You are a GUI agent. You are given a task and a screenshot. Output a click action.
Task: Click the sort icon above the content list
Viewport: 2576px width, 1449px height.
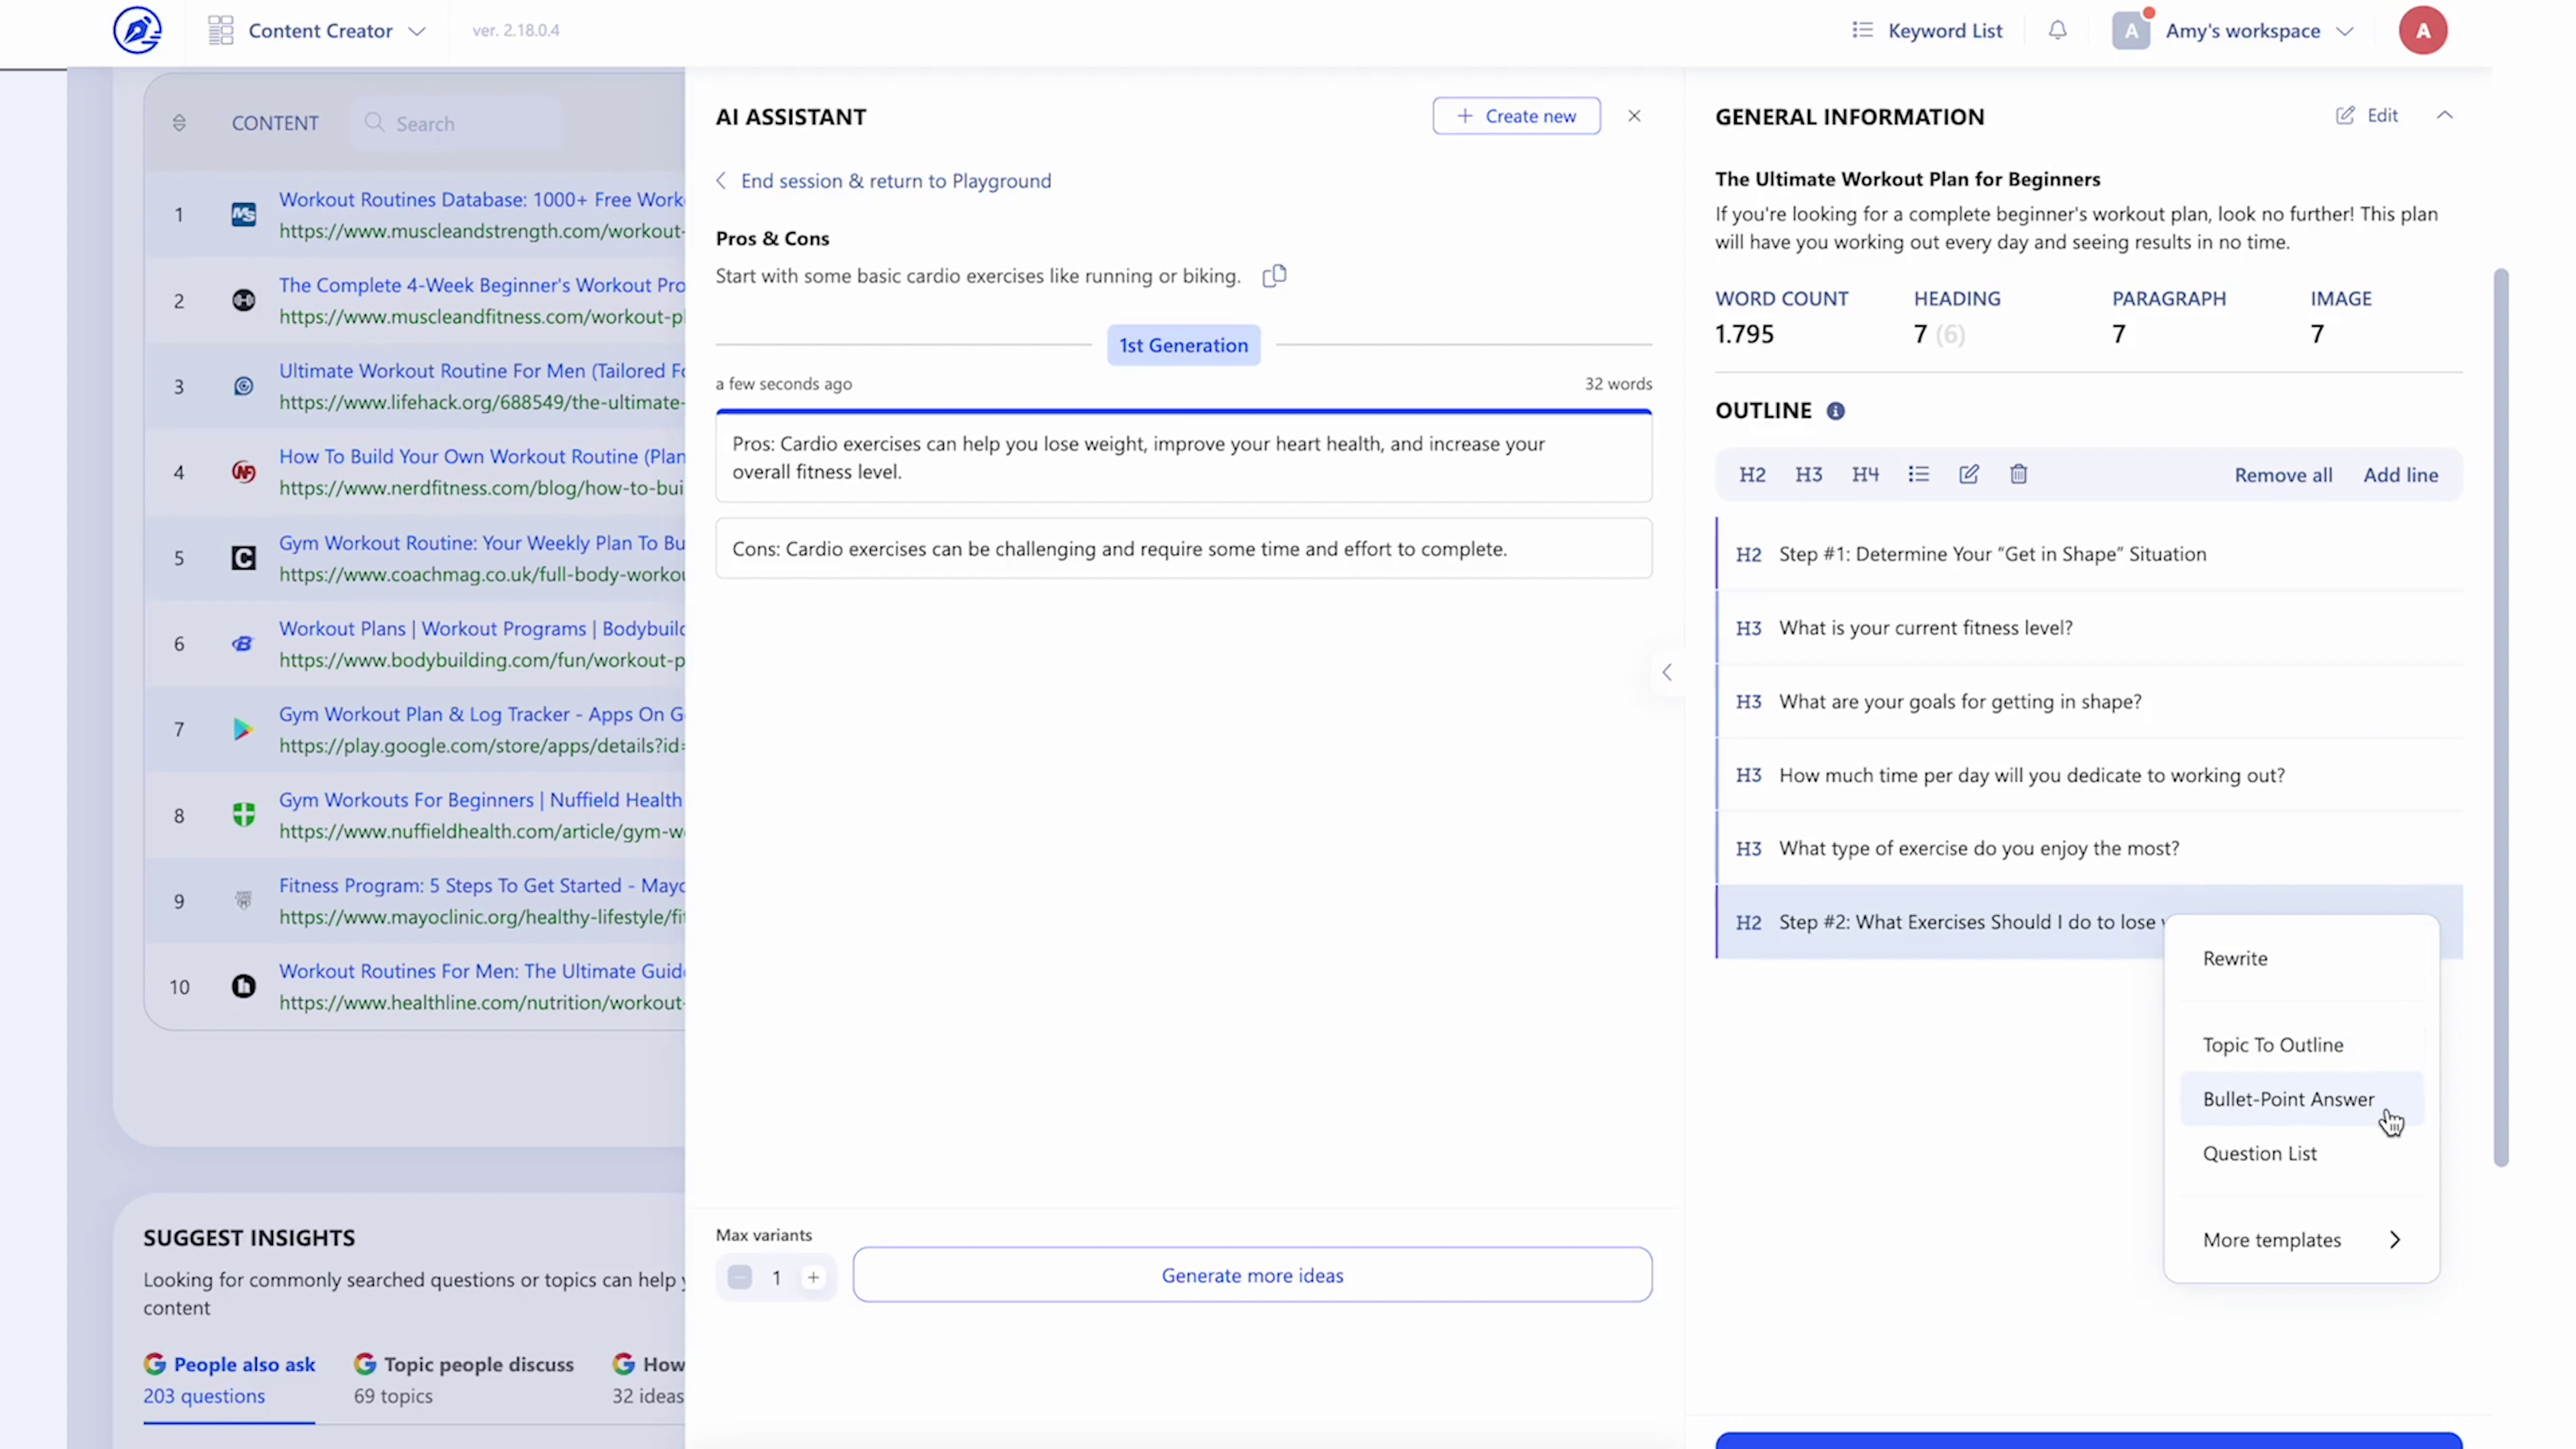179,122
